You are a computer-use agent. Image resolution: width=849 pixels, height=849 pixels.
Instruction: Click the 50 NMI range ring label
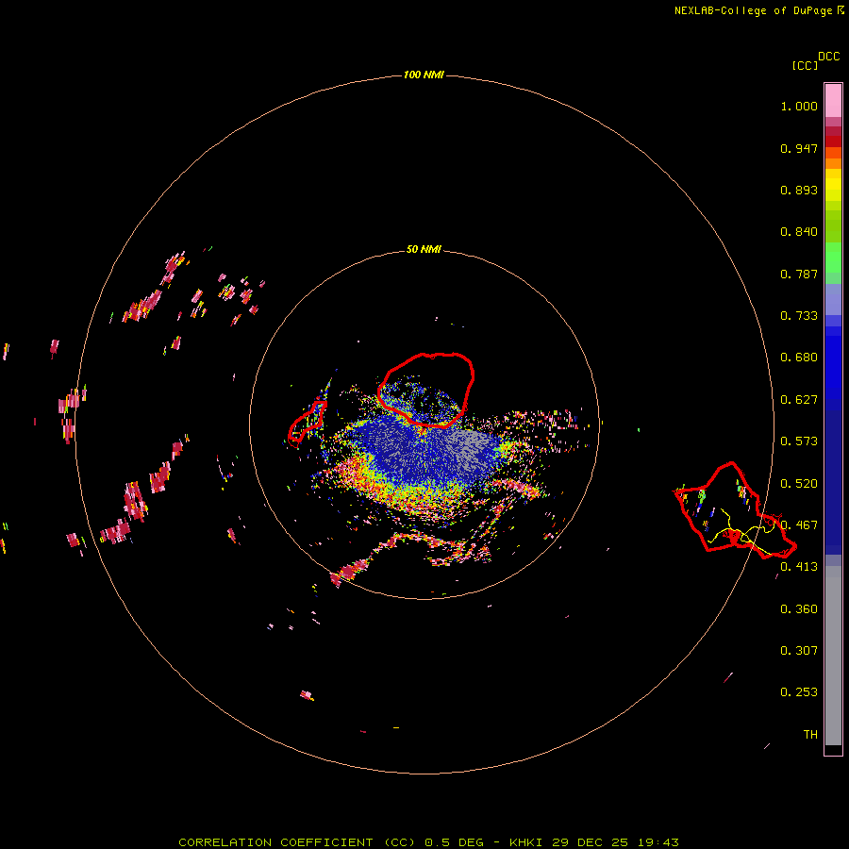[424, 249]
